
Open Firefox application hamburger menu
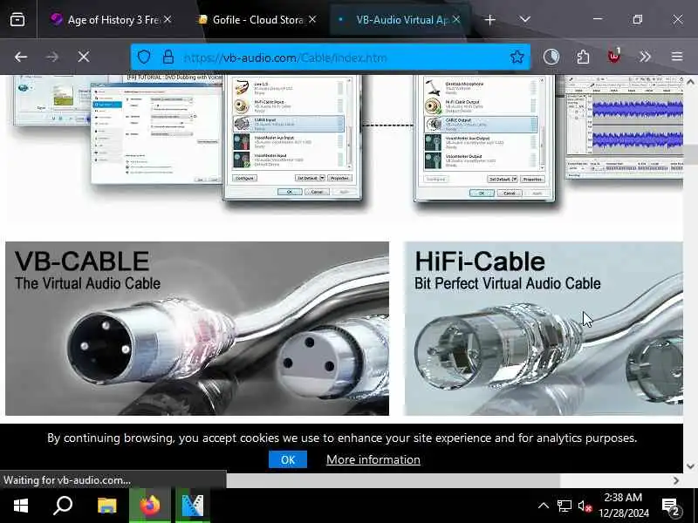677,57
